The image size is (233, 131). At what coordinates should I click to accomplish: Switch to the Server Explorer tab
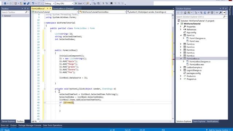click(8, 121)
